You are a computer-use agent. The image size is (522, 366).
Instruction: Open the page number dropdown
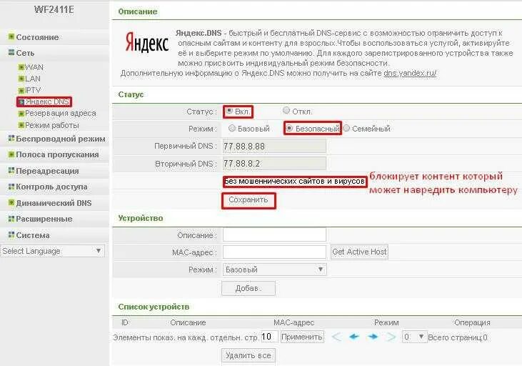click(x=413, y=337)
